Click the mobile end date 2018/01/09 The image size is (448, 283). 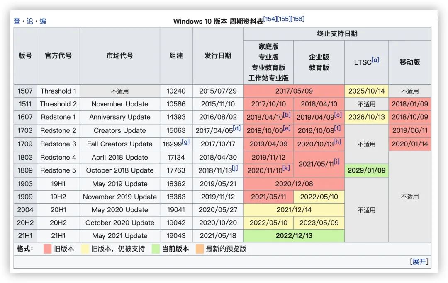tap(410, 104)
